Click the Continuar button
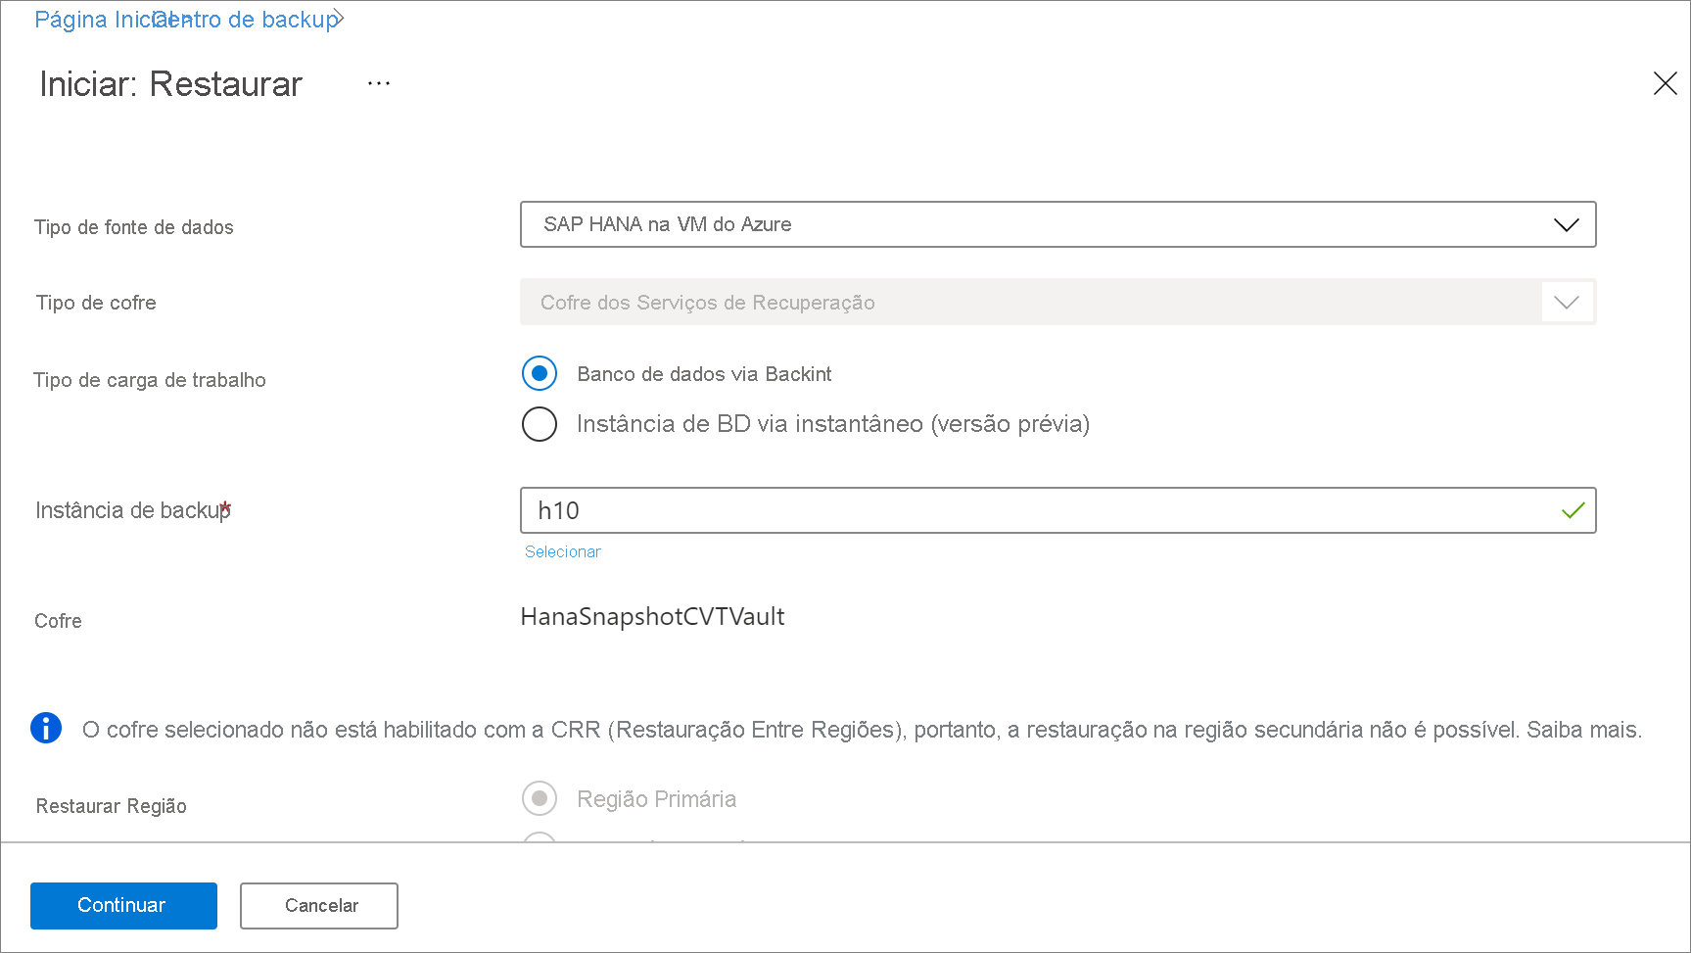Viewport: 1691px width, 953px height. [x=123, y=905]
